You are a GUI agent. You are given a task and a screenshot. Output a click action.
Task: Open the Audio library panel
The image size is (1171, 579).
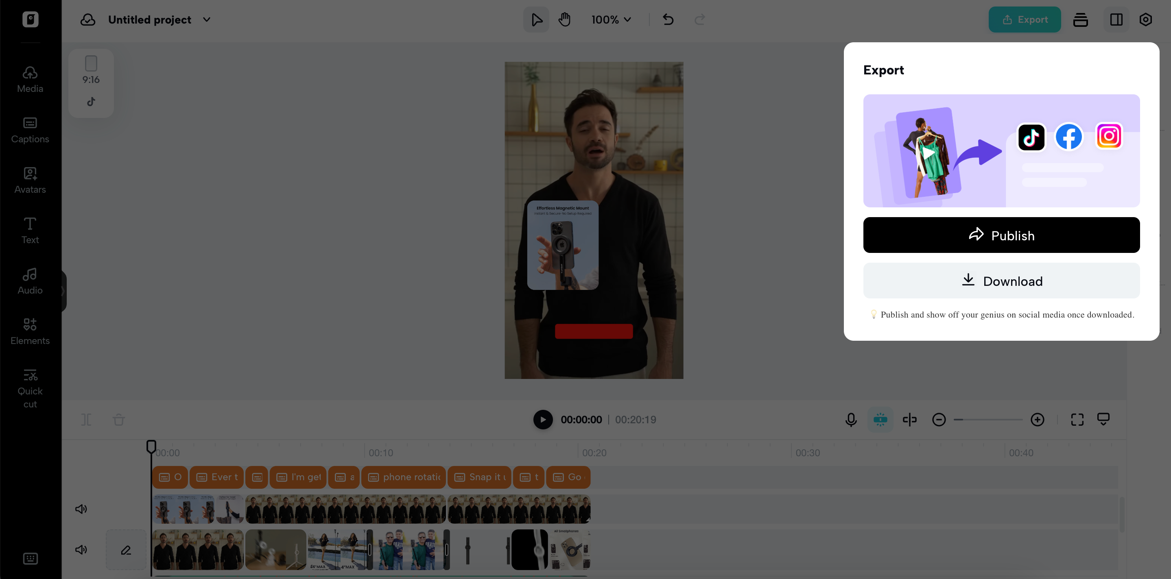pos(29,280)
